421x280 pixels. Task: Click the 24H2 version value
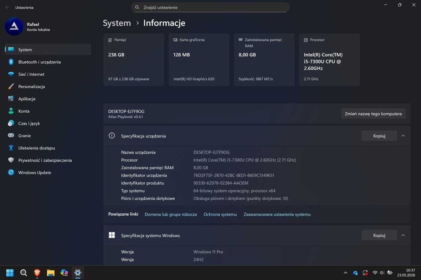(198, 260)
